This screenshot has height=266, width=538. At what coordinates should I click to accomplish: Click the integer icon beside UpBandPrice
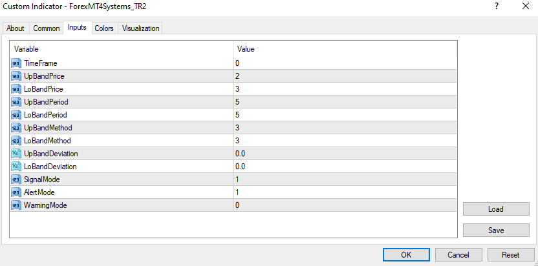coord(16,76)
